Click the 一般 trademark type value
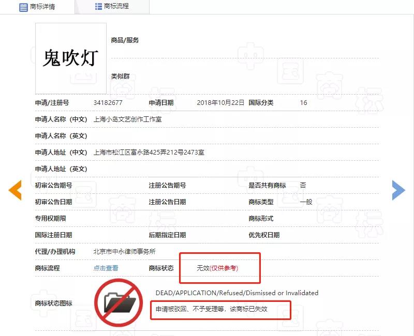Screen dimensions: 414x336 click(x=306, y=202)
